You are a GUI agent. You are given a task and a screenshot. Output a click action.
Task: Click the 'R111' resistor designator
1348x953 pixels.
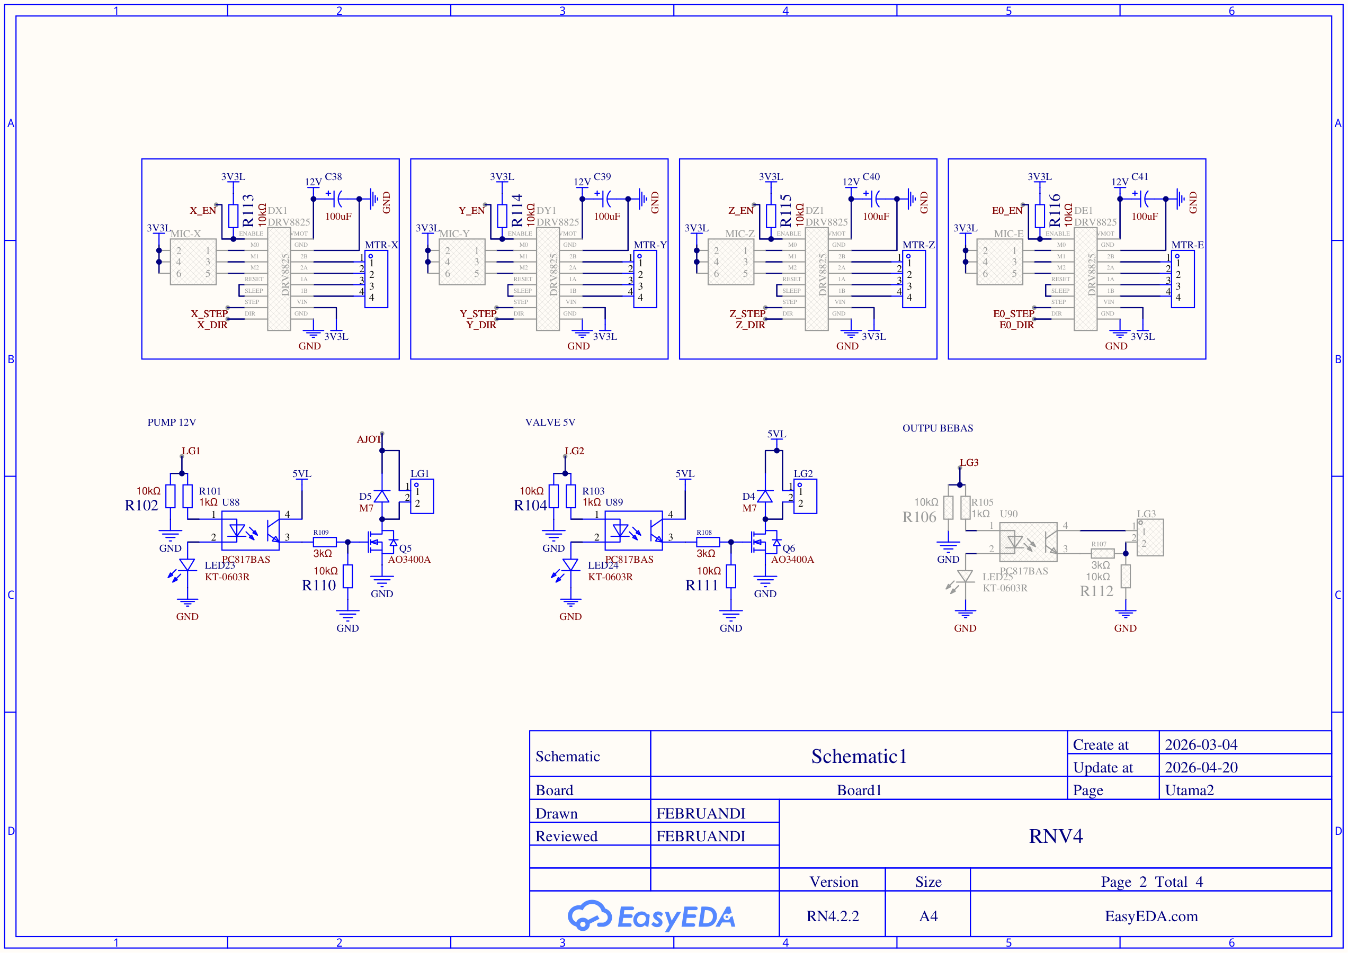coord(702,586)
